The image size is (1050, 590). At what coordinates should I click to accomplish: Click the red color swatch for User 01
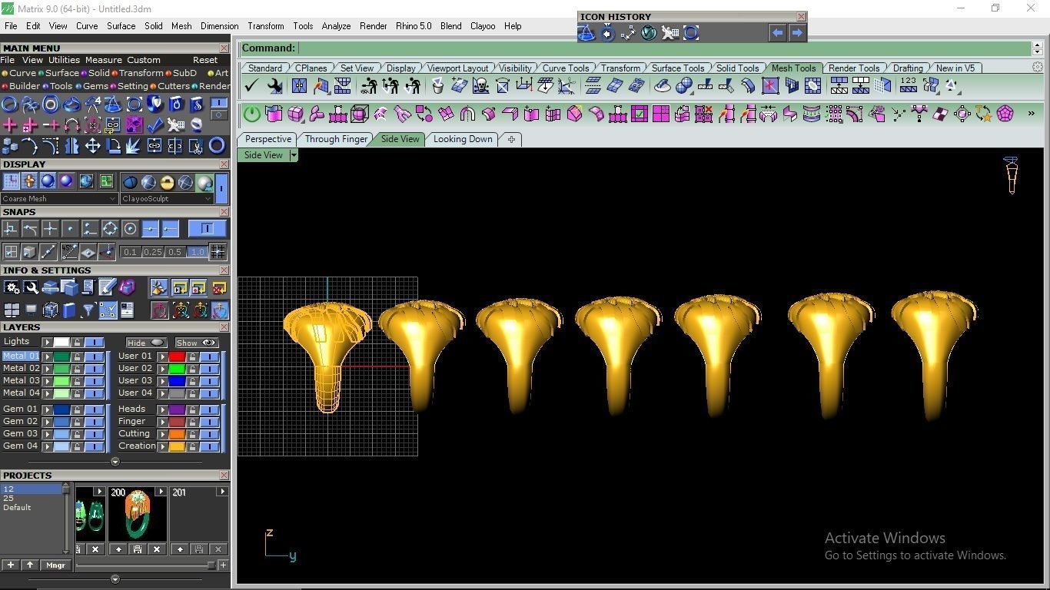pos(177,356)
